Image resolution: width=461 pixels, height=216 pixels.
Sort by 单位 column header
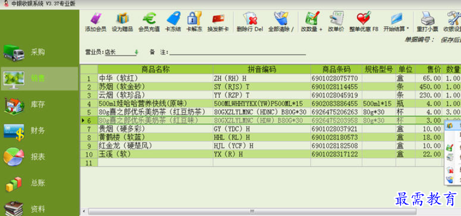click(405, 69)
